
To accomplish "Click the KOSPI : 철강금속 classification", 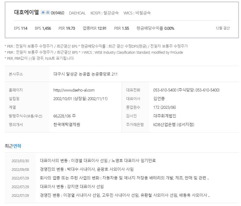I will coord(105,13).
